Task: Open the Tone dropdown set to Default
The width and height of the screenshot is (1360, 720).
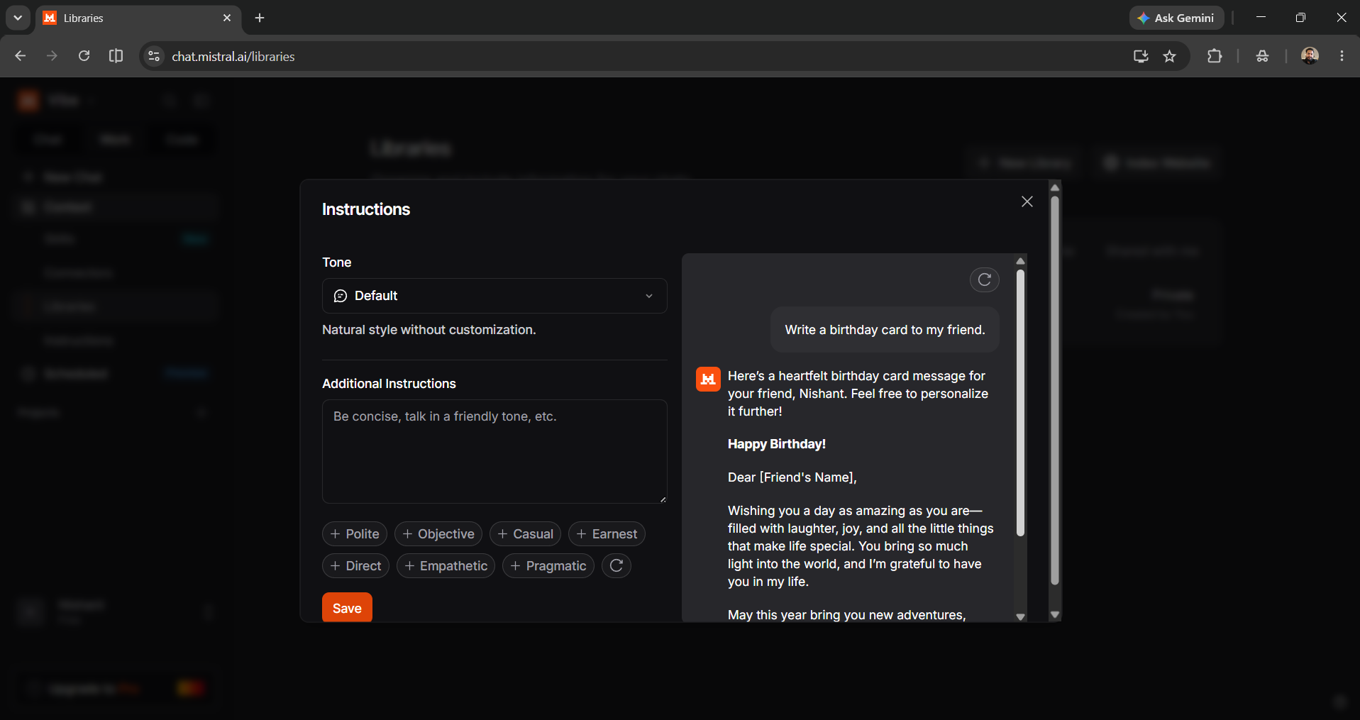Action: point(494,296)
